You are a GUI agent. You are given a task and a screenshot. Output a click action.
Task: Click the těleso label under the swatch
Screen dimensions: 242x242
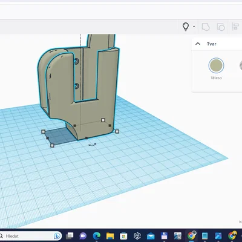coord(216,78)
